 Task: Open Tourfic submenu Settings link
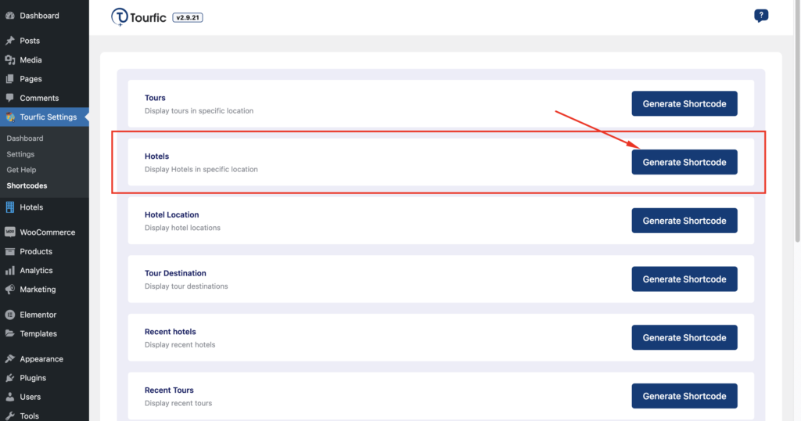(x=20, y=154)
